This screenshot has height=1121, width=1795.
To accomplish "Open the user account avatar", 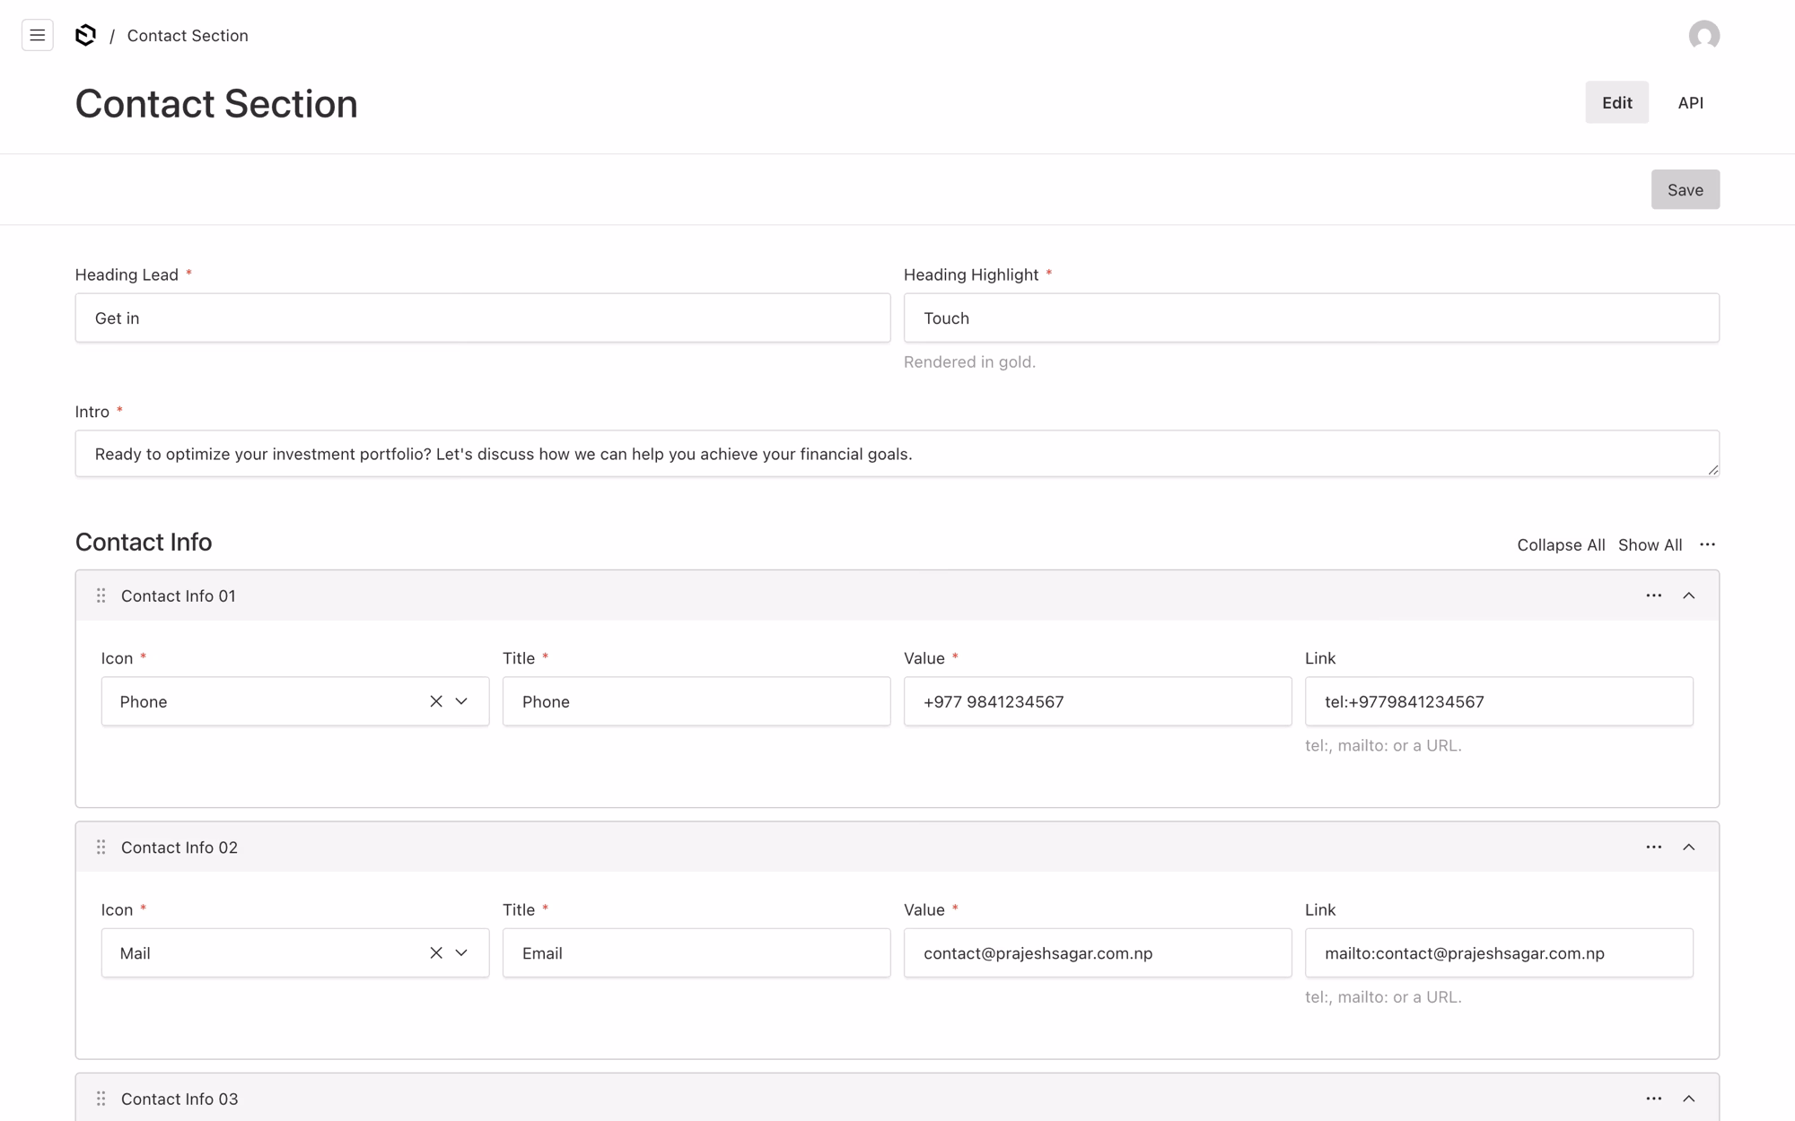I will (x=1703, y=35).
